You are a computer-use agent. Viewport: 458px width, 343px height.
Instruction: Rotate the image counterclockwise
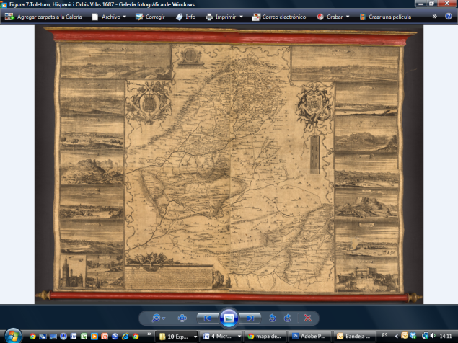coord(272,318)
